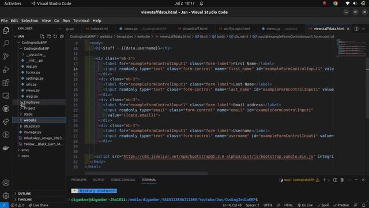The width and height of the screenshot is (369, 208).
Task: Open Source Control view
Action: [x=6, y=57]
